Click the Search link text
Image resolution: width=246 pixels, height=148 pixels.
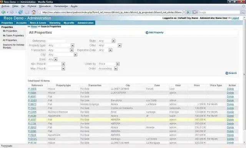click(x=233, y=73)
